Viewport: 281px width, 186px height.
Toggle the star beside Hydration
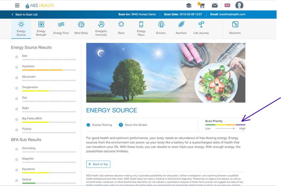[16, 67]
